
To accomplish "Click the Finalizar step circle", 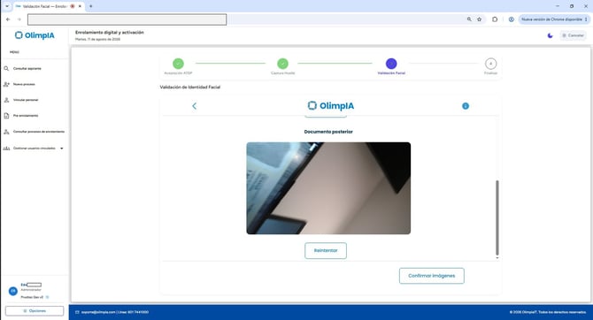I will click(x=490, y=64).
